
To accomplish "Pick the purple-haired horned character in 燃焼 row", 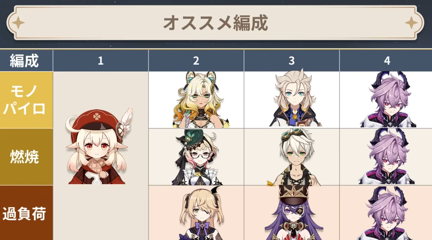I will 387,157.
